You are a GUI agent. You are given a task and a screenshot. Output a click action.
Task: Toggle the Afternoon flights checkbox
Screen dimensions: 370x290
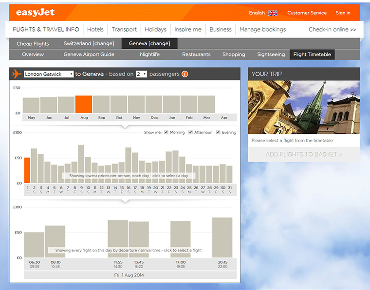tap(190, 132)
